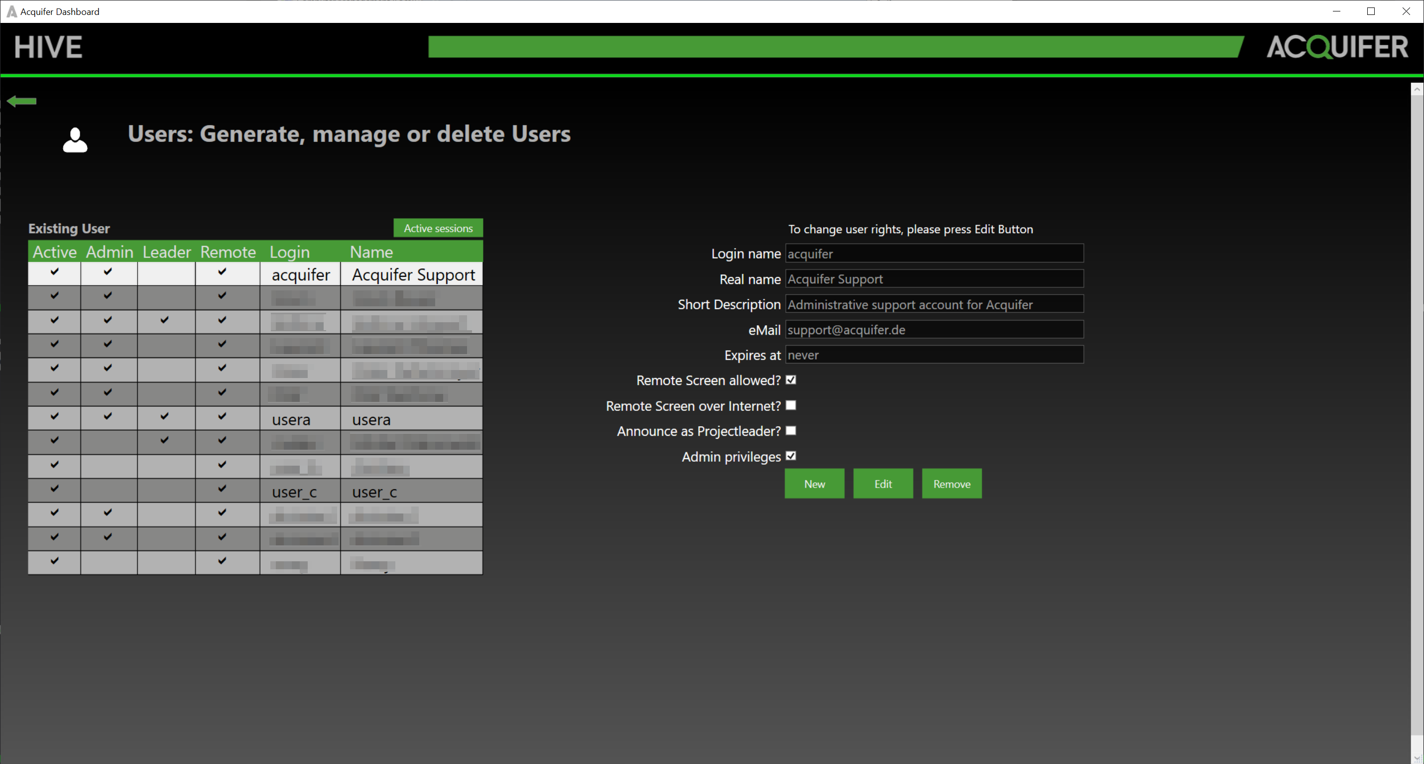This screenshot has height=764, width=1424.
Task: Sort by Name column header
Action: click(x=371, y=252)
